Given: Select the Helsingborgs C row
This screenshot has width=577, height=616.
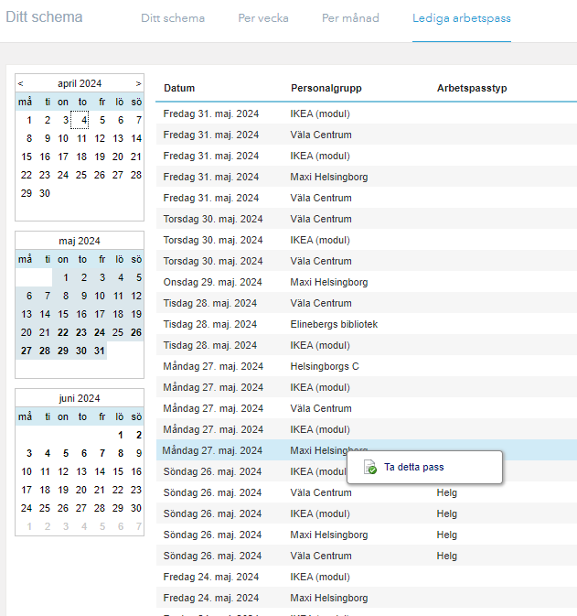Looking at the screenshot, I should (x=367, y=366).
